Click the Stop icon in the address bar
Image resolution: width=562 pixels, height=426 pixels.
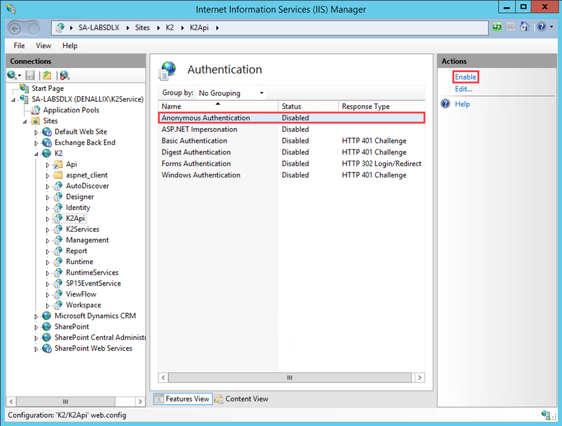(511, 27)
